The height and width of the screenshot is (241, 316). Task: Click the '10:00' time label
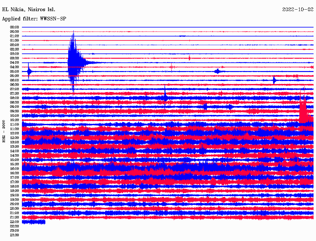[x=14, y=116]
